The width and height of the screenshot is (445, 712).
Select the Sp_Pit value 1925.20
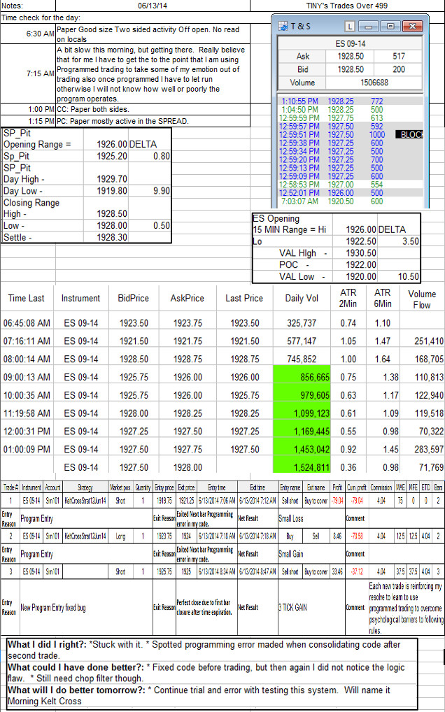pyautogui.click(x=106, y=156)
